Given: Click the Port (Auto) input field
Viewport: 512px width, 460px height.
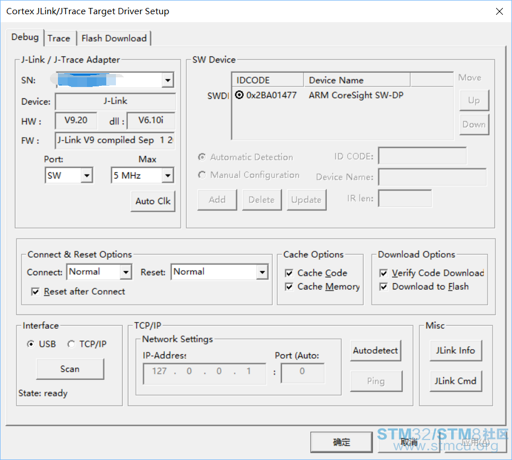Looking at the screenshot, I should pos(303,373).
